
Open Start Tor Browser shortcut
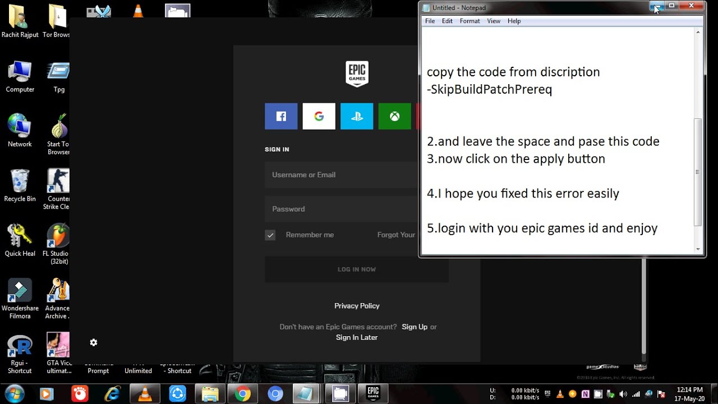point(58,135)
